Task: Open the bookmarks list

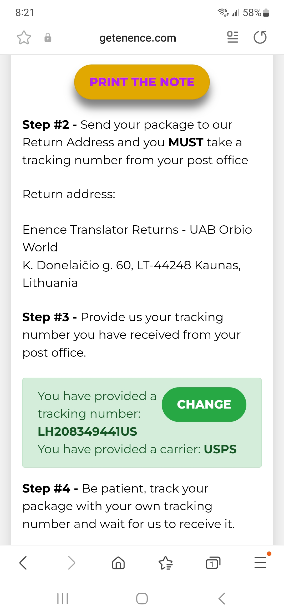Action: 166,563
